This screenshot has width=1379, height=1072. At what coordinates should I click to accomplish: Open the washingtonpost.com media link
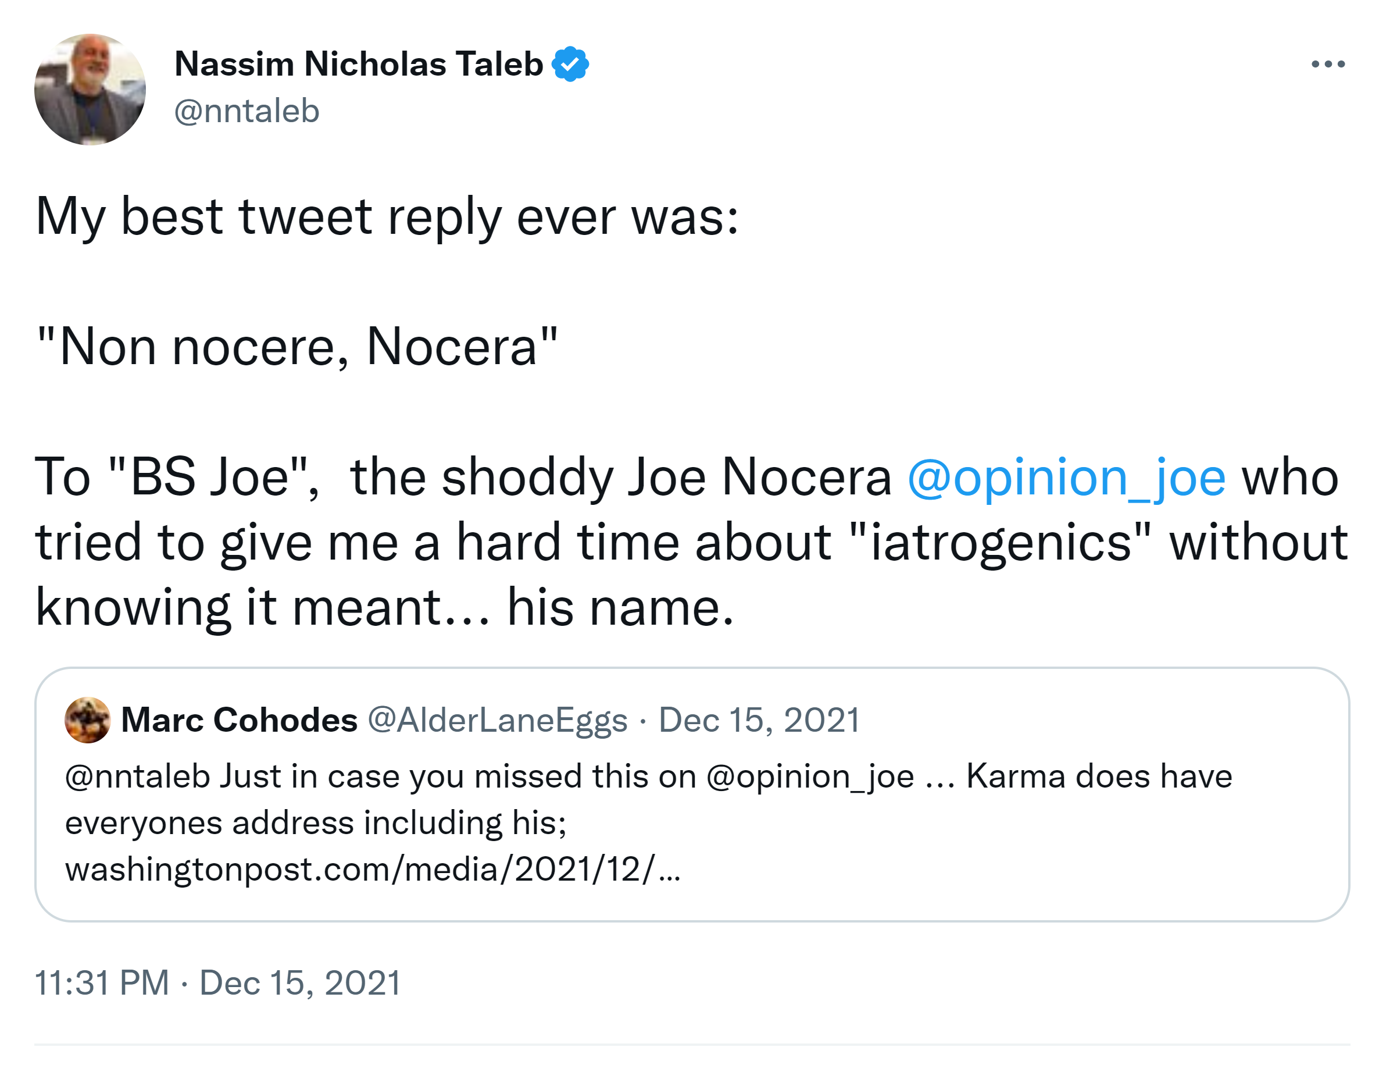pyautogui.click(x=373, y=869)
